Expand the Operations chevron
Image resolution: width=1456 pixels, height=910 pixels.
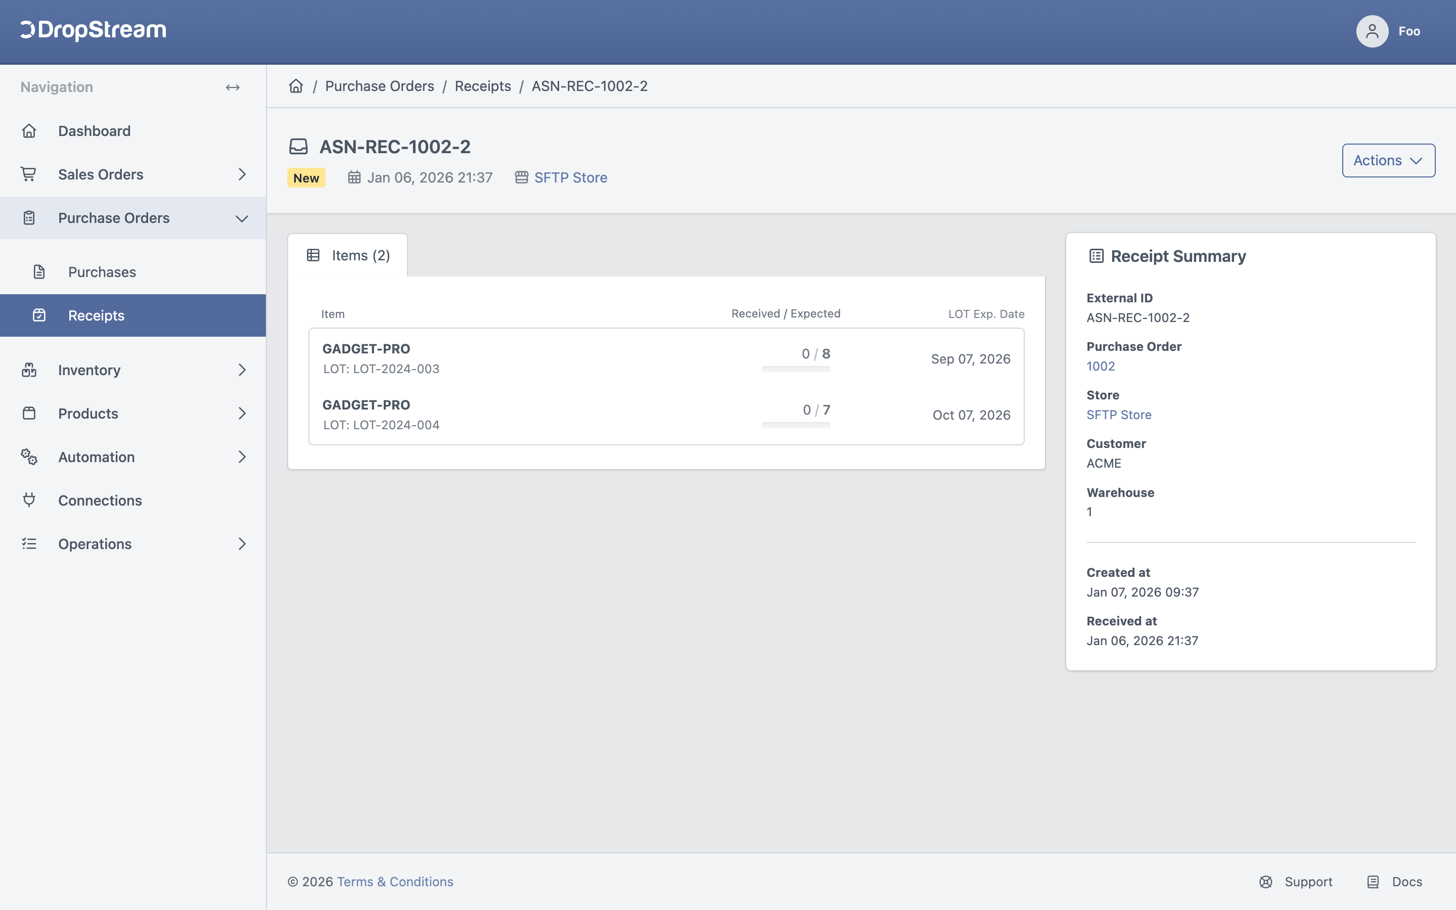coord(242,544)
